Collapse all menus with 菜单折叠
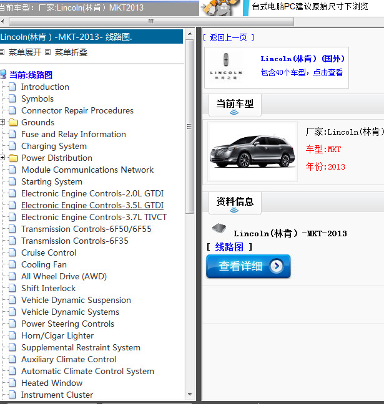Screen dimensions: 384x404 71,52
